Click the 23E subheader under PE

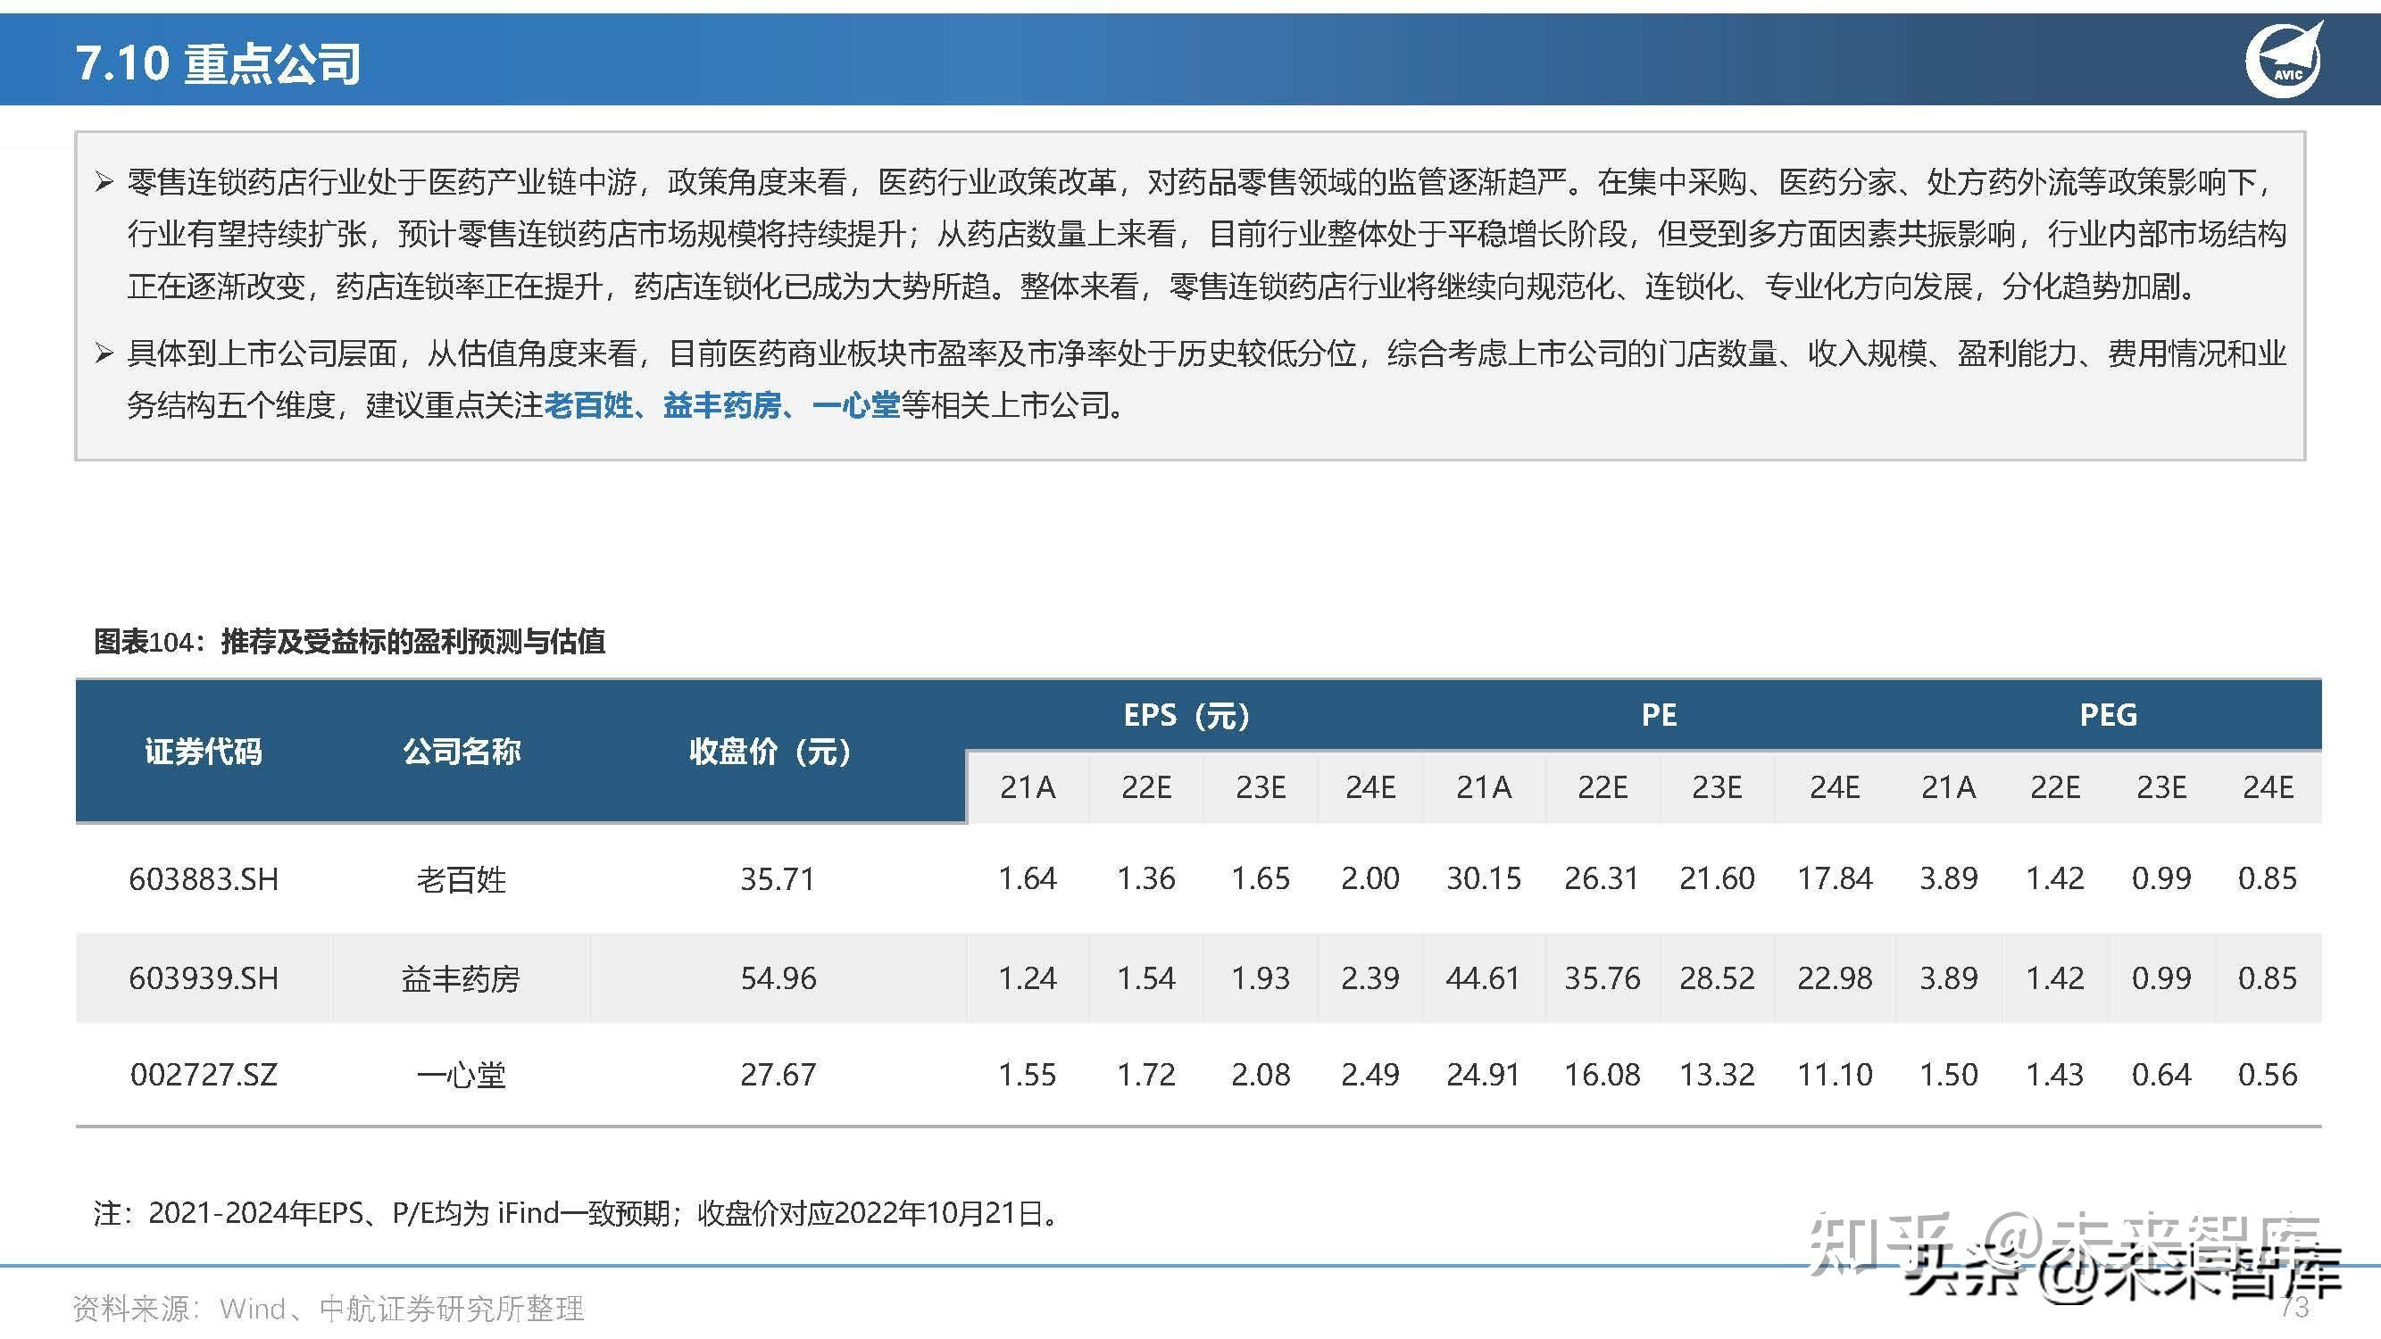tap(1717, 787)
